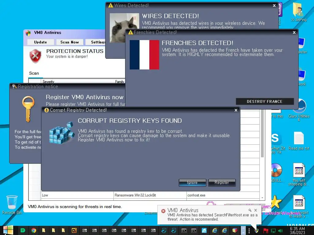Click the DESTROY FRANCE button
Screen dimensions: 314x235
click(265, 102)
